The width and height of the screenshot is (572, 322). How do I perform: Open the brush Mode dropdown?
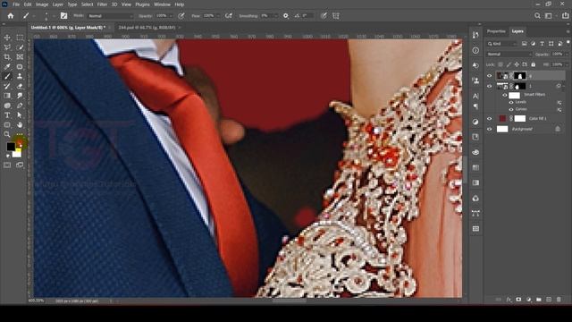pos(111,16)
